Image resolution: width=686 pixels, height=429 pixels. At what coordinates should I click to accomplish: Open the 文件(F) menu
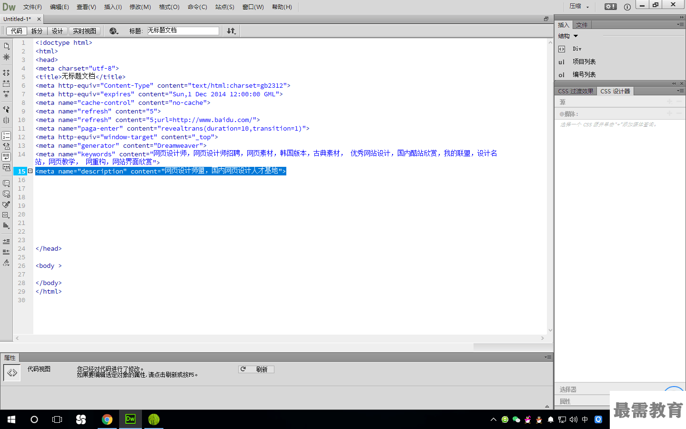point(32,7)
